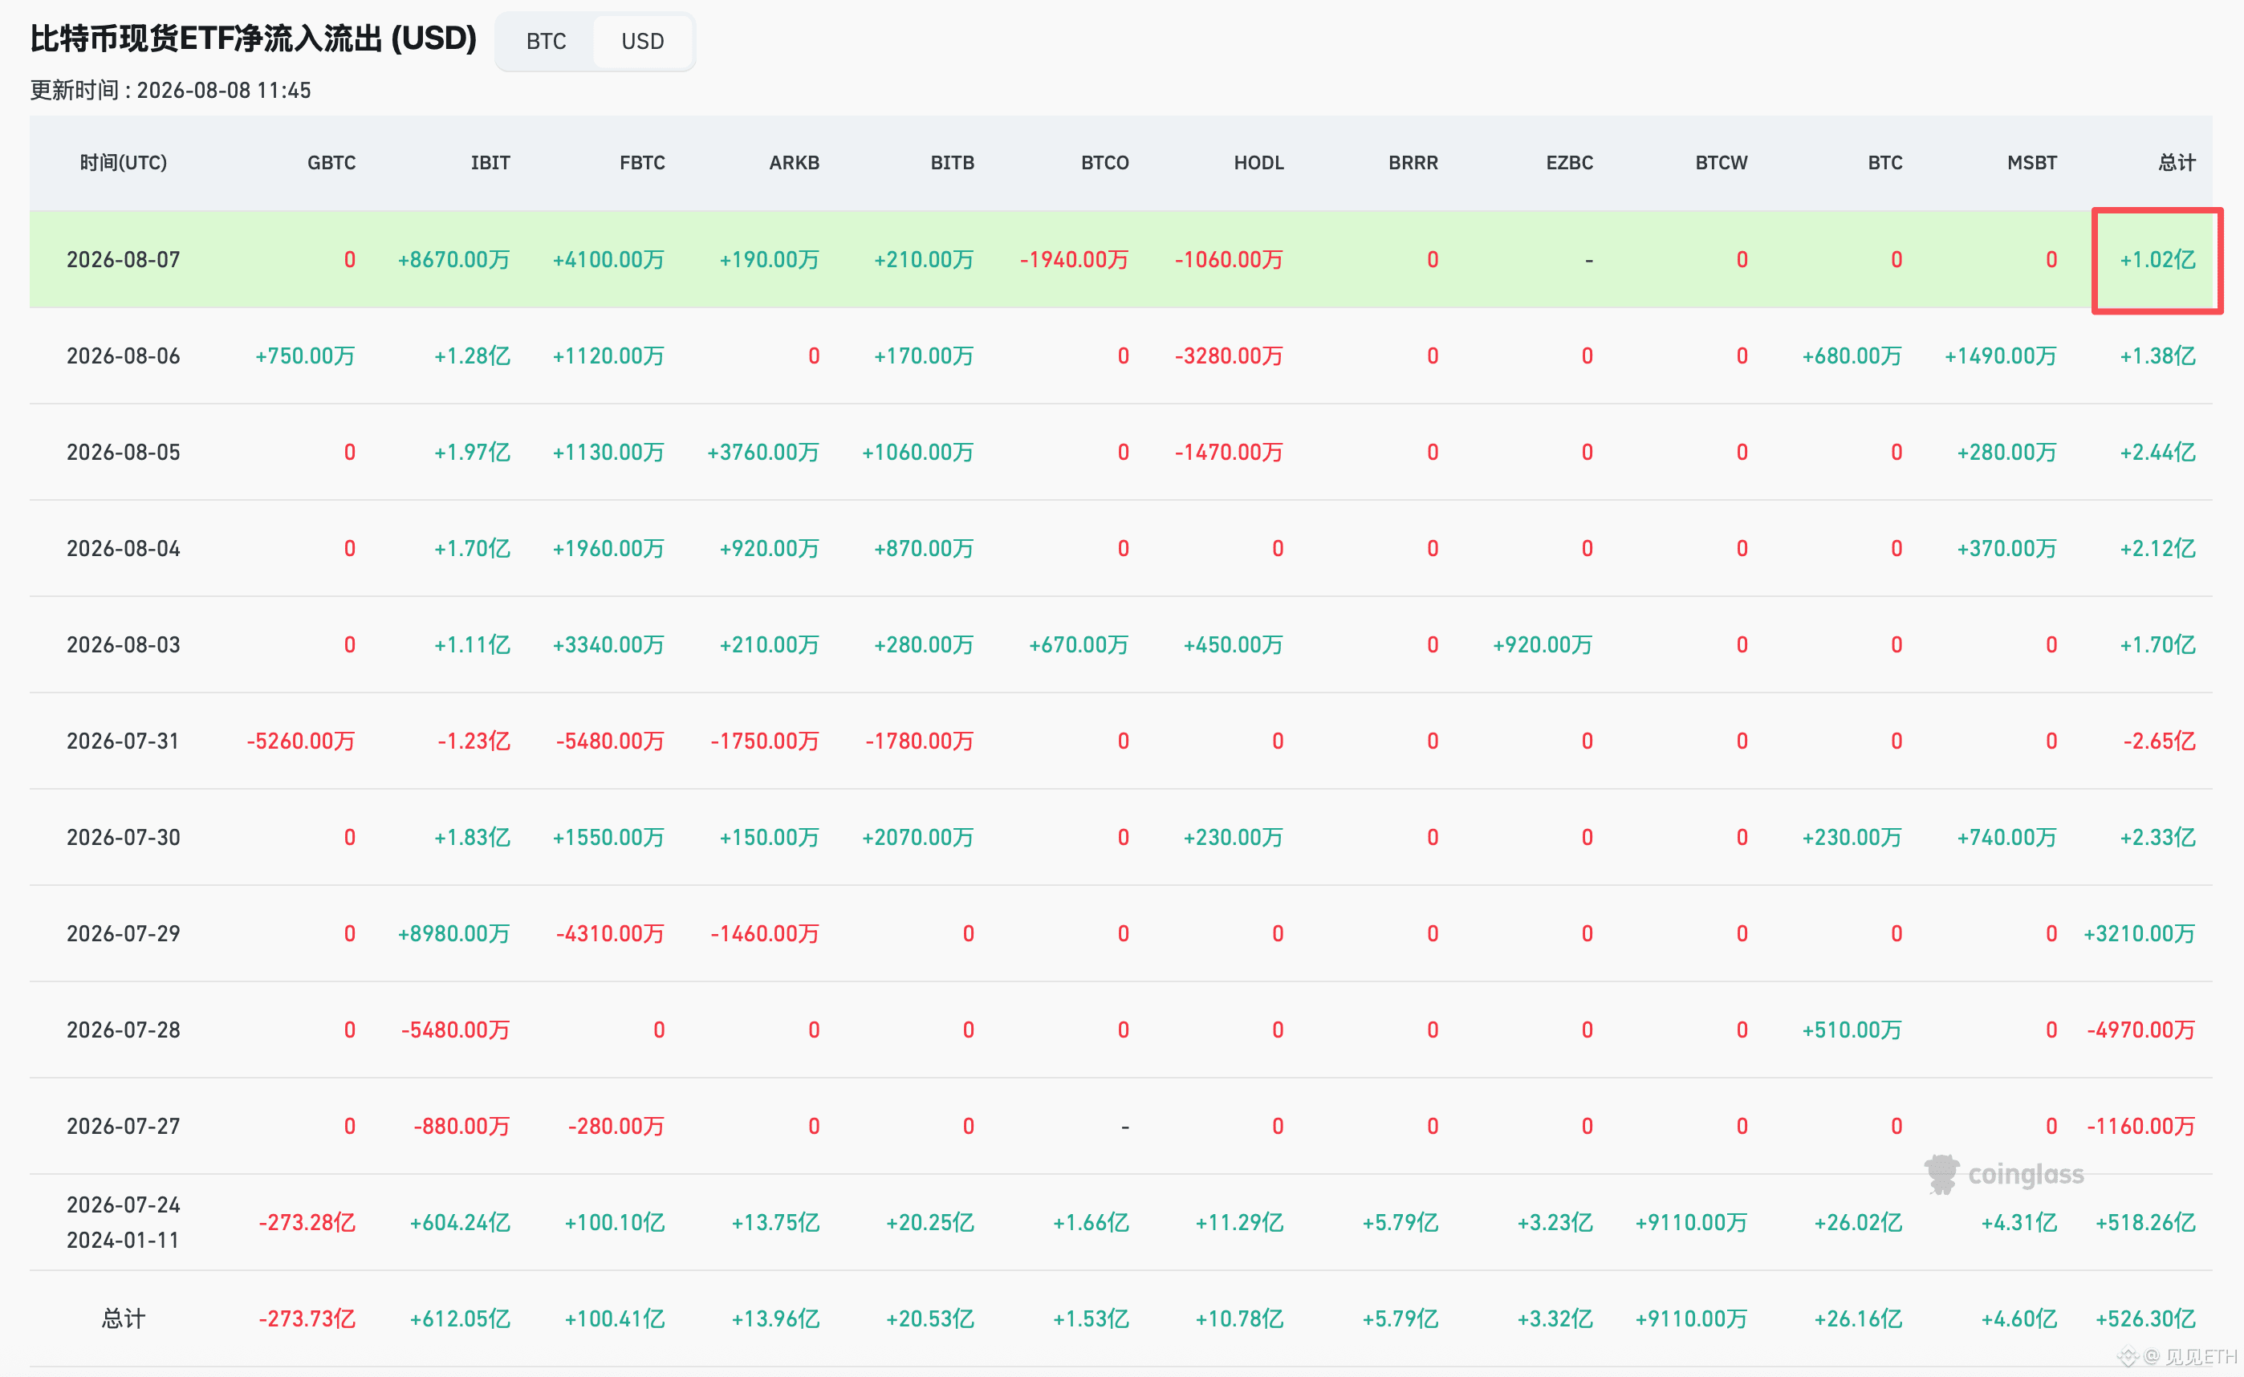
Task: Click the bottom 总计 row label
Action: tap(123, 1318)
